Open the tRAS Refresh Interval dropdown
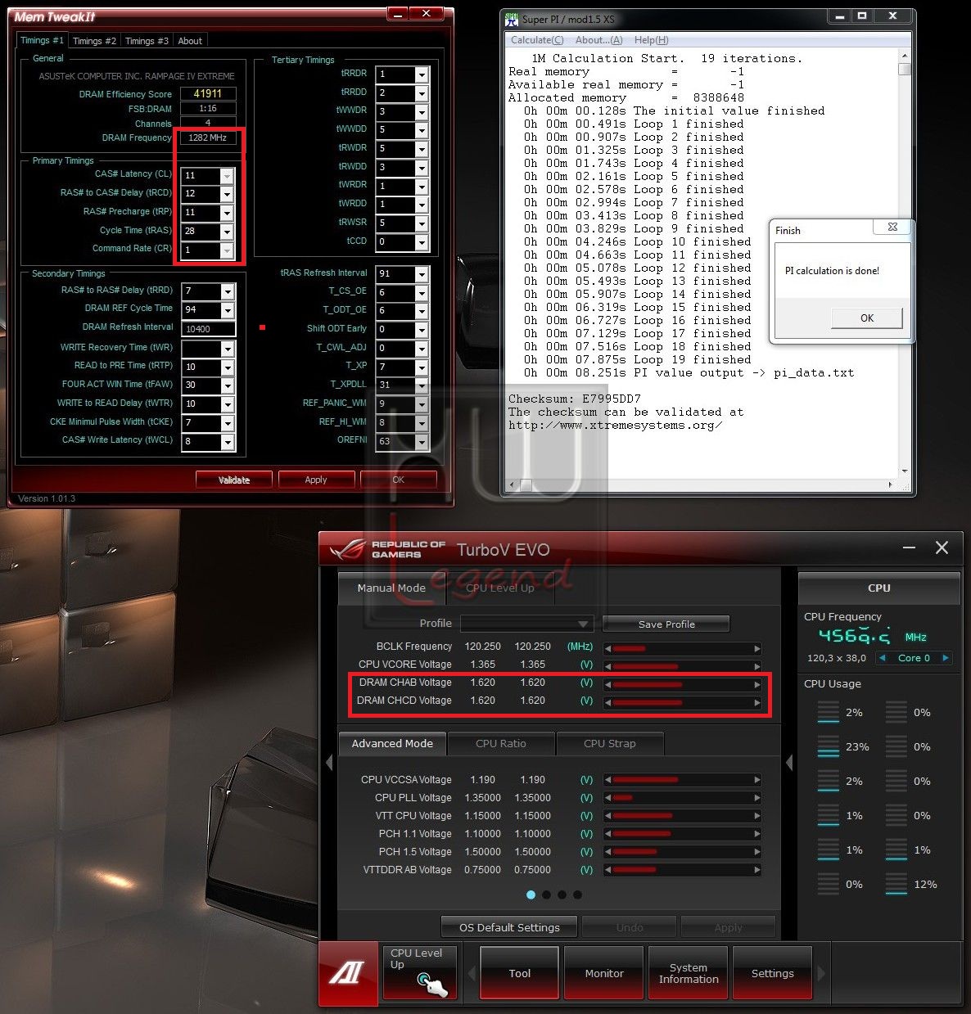 422,274
